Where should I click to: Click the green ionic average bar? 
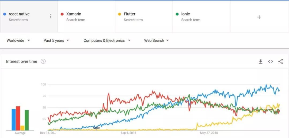tap(27, 120)
